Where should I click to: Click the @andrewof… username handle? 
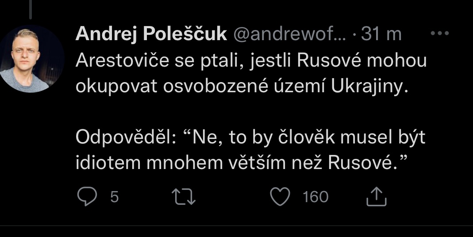pyautogui.click(x=291, y=34)
